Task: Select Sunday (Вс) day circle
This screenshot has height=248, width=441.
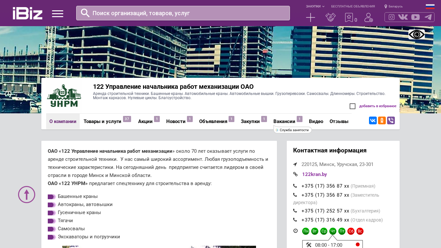Action: click(360, 231)
